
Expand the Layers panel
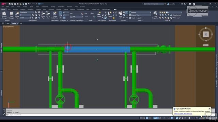(167, 20)
